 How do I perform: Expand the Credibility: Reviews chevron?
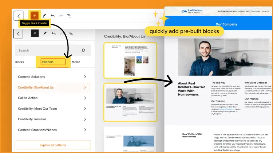85,119
